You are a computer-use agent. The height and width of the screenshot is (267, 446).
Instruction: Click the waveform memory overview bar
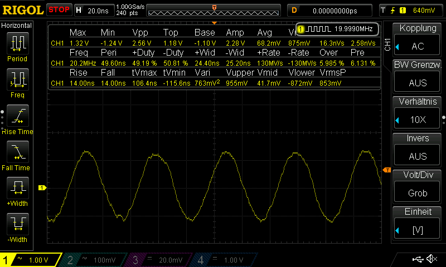pos(214,11)
